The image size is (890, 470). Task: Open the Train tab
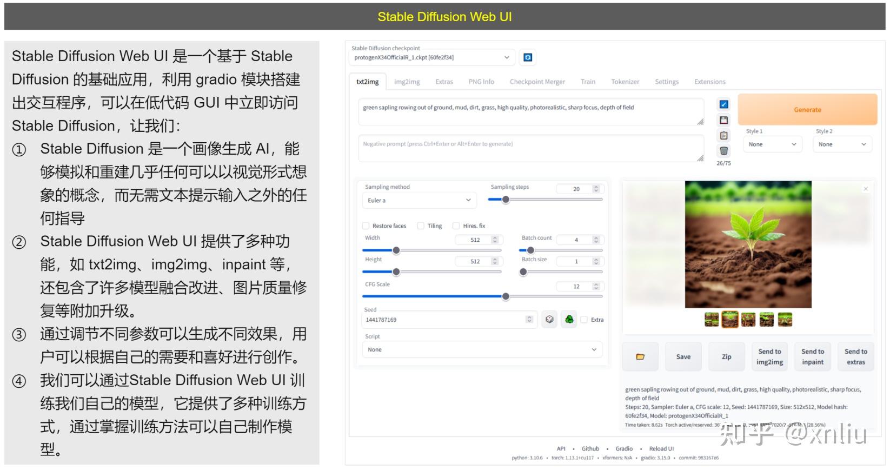tap(588, 82)
